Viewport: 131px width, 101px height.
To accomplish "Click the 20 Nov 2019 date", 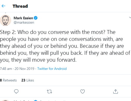I will click(x=24, y=69).
